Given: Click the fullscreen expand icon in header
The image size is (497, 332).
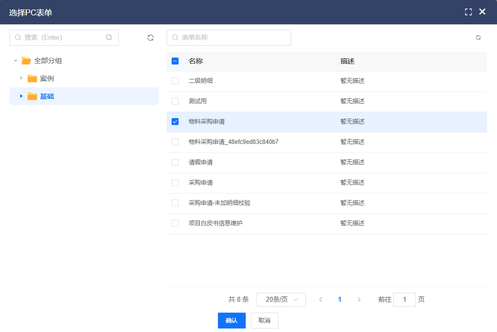Looking at the screenshot, I should (468, 12).
